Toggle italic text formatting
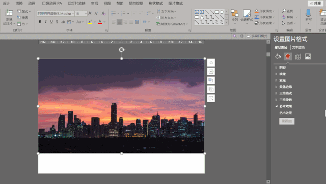326x184 pixels. (45, 22)
